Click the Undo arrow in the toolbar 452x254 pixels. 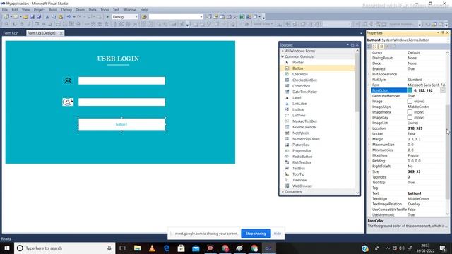(x=69, y=17)
